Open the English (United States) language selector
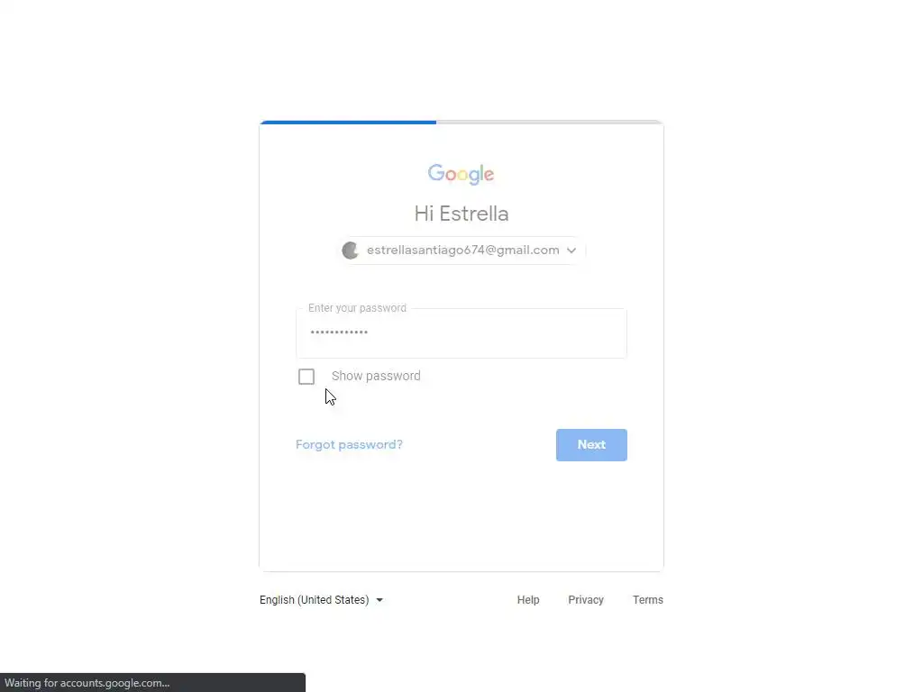 point(321,599)
